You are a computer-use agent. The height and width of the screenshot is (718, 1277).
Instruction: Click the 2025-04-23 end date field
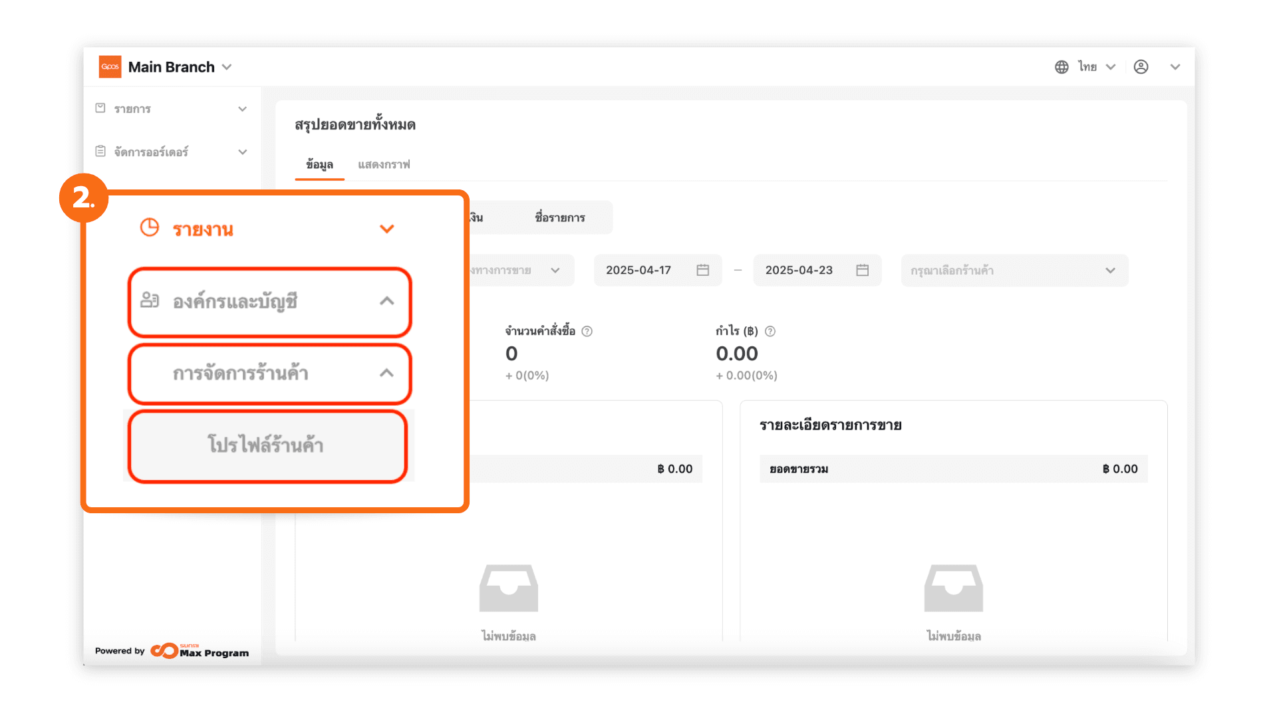pos(799,270)
